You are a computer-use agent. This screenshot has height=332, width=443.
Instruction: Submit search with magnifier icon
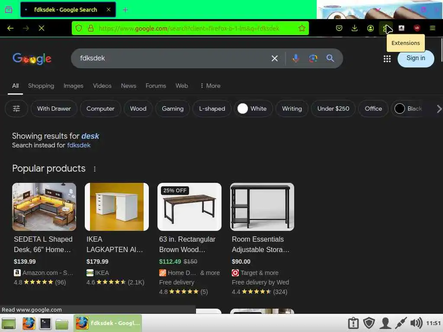(330, 58)
